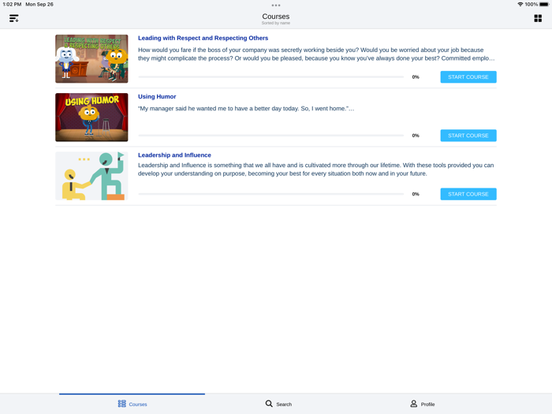Switch to grid view layout icon

tap(538, 18)
